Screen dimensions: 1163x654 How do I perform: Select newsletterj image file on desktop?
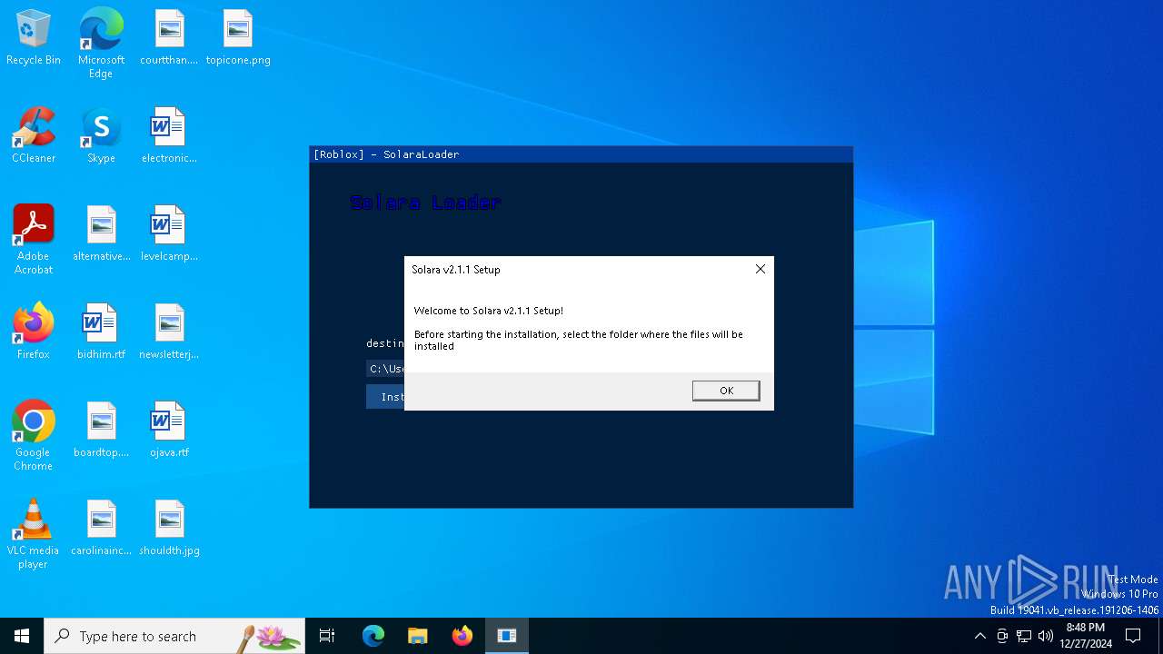coord(169,332)
